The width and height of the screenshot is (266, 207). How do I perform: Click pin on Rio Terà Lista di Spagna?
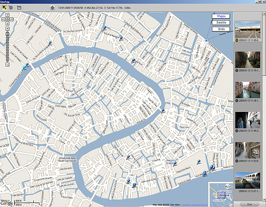click(x=50, y=43)
